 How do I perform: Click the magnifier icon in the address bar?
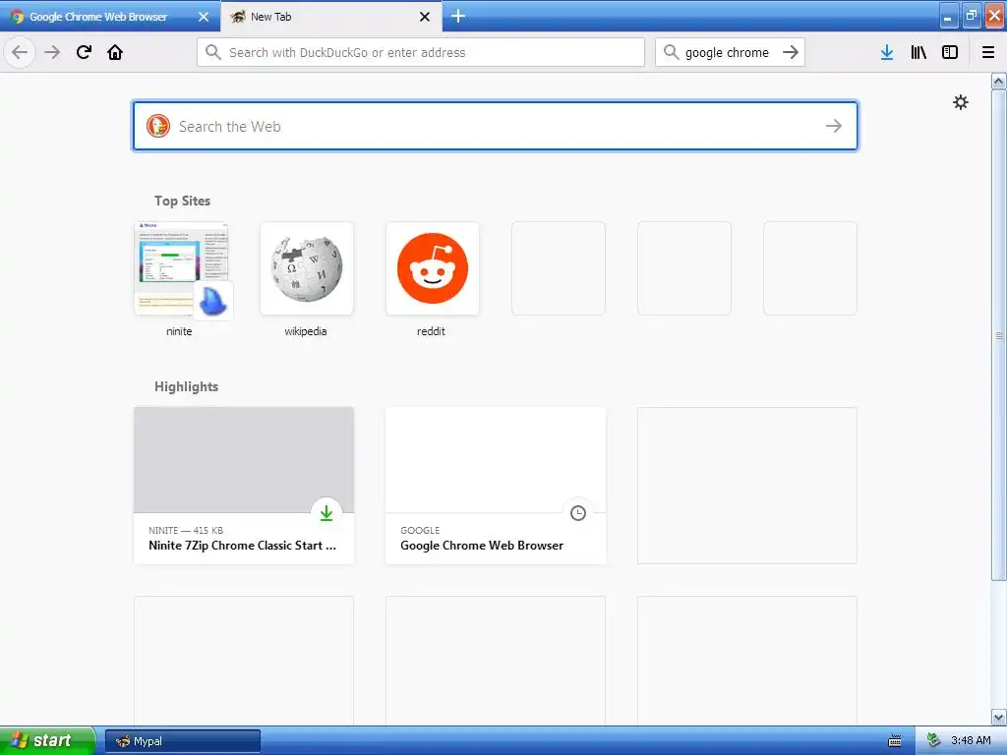pyautogui.click(x=213, y=52)
